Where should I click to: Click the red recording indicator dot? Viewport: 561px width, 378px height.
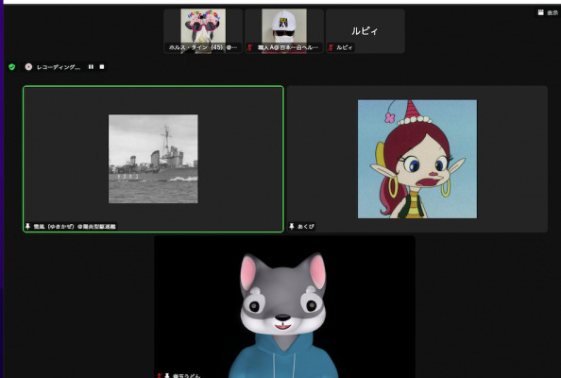[x=28, y=67]
